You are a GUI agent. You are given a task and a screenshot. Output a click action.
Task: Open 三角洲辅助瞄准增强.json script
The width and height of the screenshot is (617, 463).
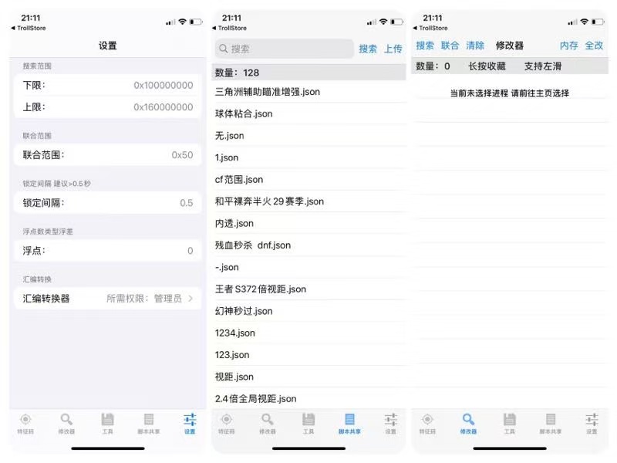click(309, 92)
